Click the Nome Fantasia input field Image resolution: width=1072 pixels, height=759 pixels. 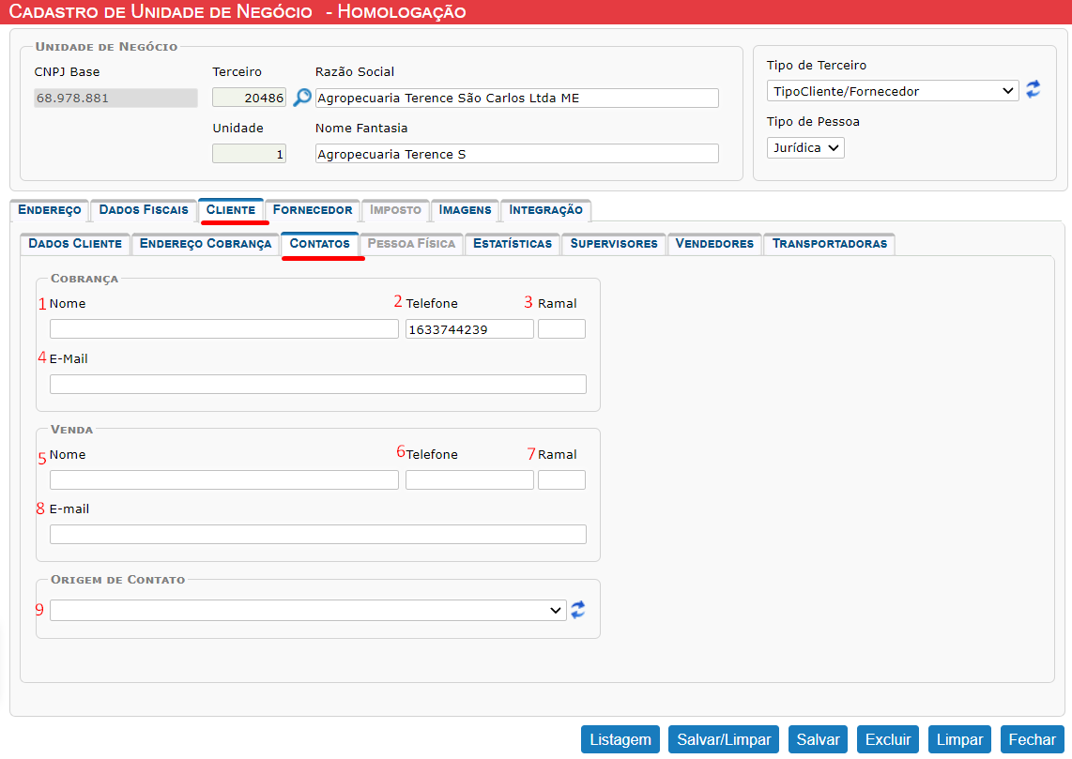point(517,154)
